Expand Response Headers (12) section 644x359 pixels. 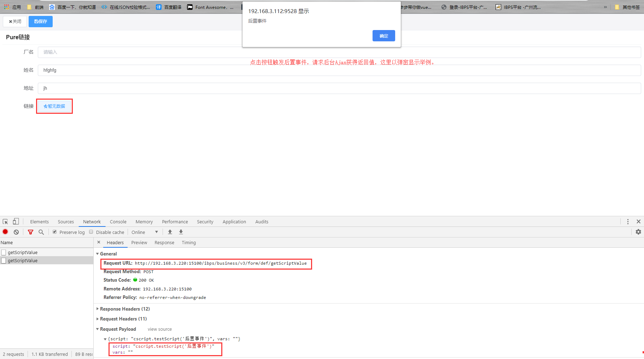pyautogui.click(x=125, y=309)
